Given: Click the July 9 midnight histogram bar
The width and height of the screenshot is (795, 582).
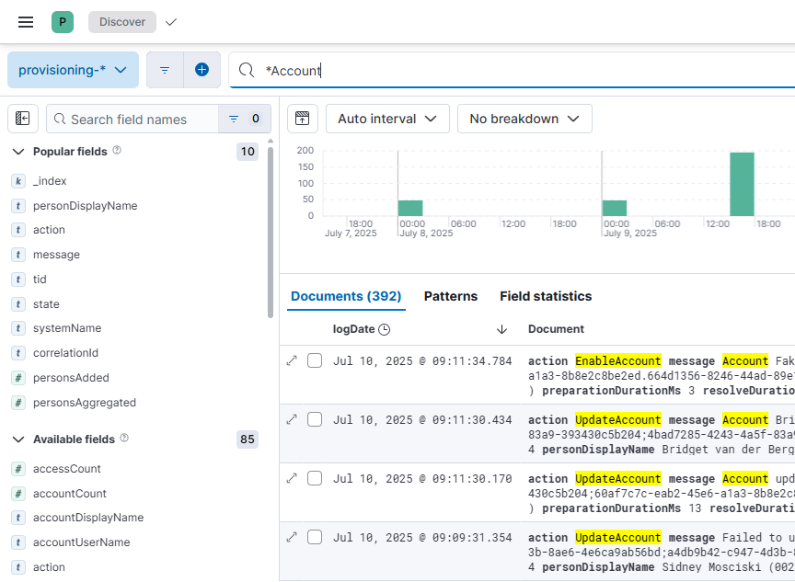Looking at the screenshot, I should coord(615,208).
